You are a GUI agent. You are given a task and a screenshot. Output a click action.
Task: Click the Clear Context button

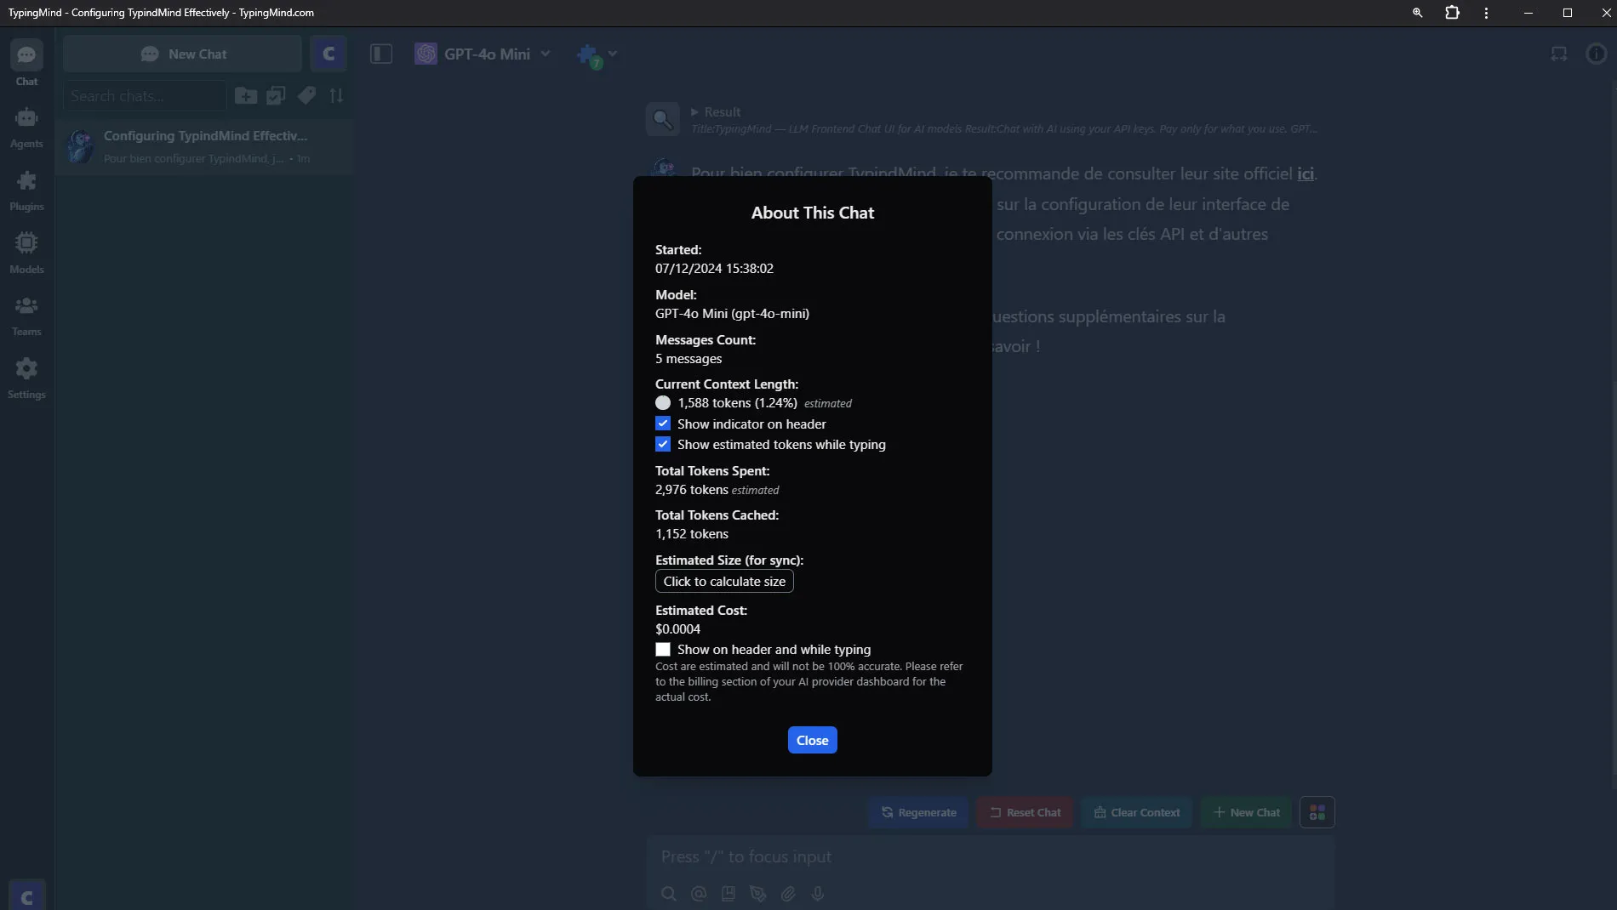(x=1136, y=812)
